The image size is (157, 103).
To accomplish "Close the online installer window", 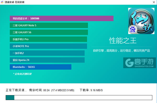I will 154,2.
